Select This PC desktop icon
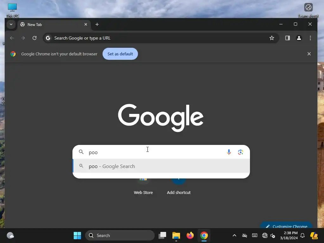324x243 pixels. [x=12, y=10]
